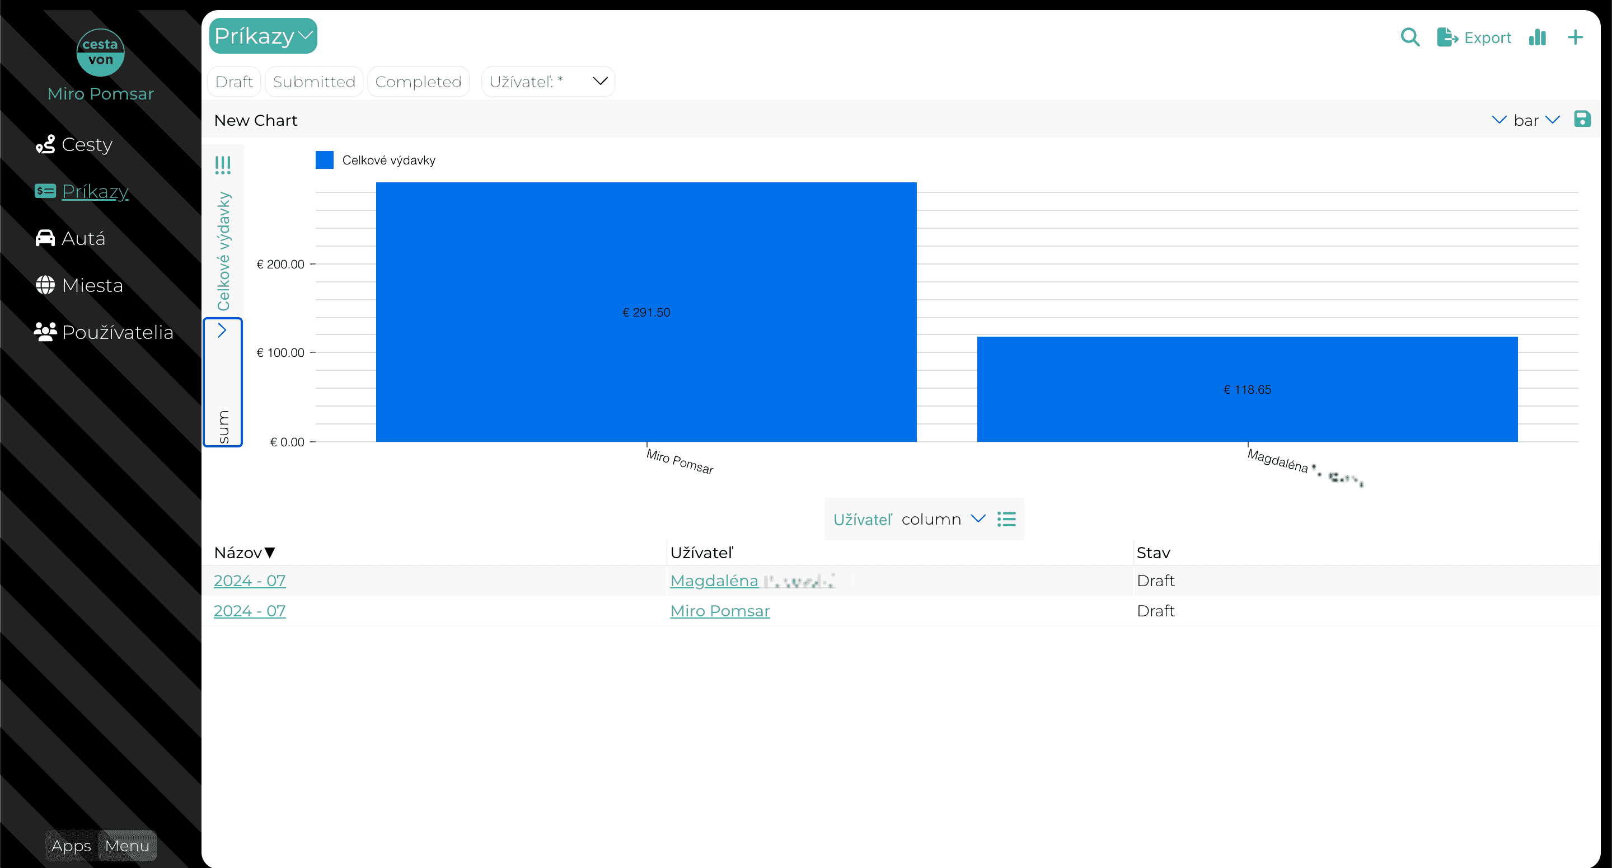
Task: Open the Miro Pomsar user link
Action: pyautogui.click(x=720, y=611)
